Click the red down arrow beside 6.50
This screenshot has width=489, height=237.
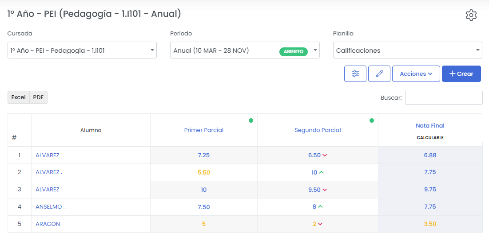pos(325,155)
